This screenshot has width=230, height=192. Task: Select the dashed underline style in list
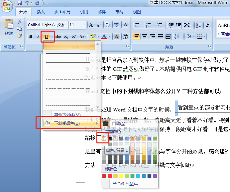(x=69, y=80)
